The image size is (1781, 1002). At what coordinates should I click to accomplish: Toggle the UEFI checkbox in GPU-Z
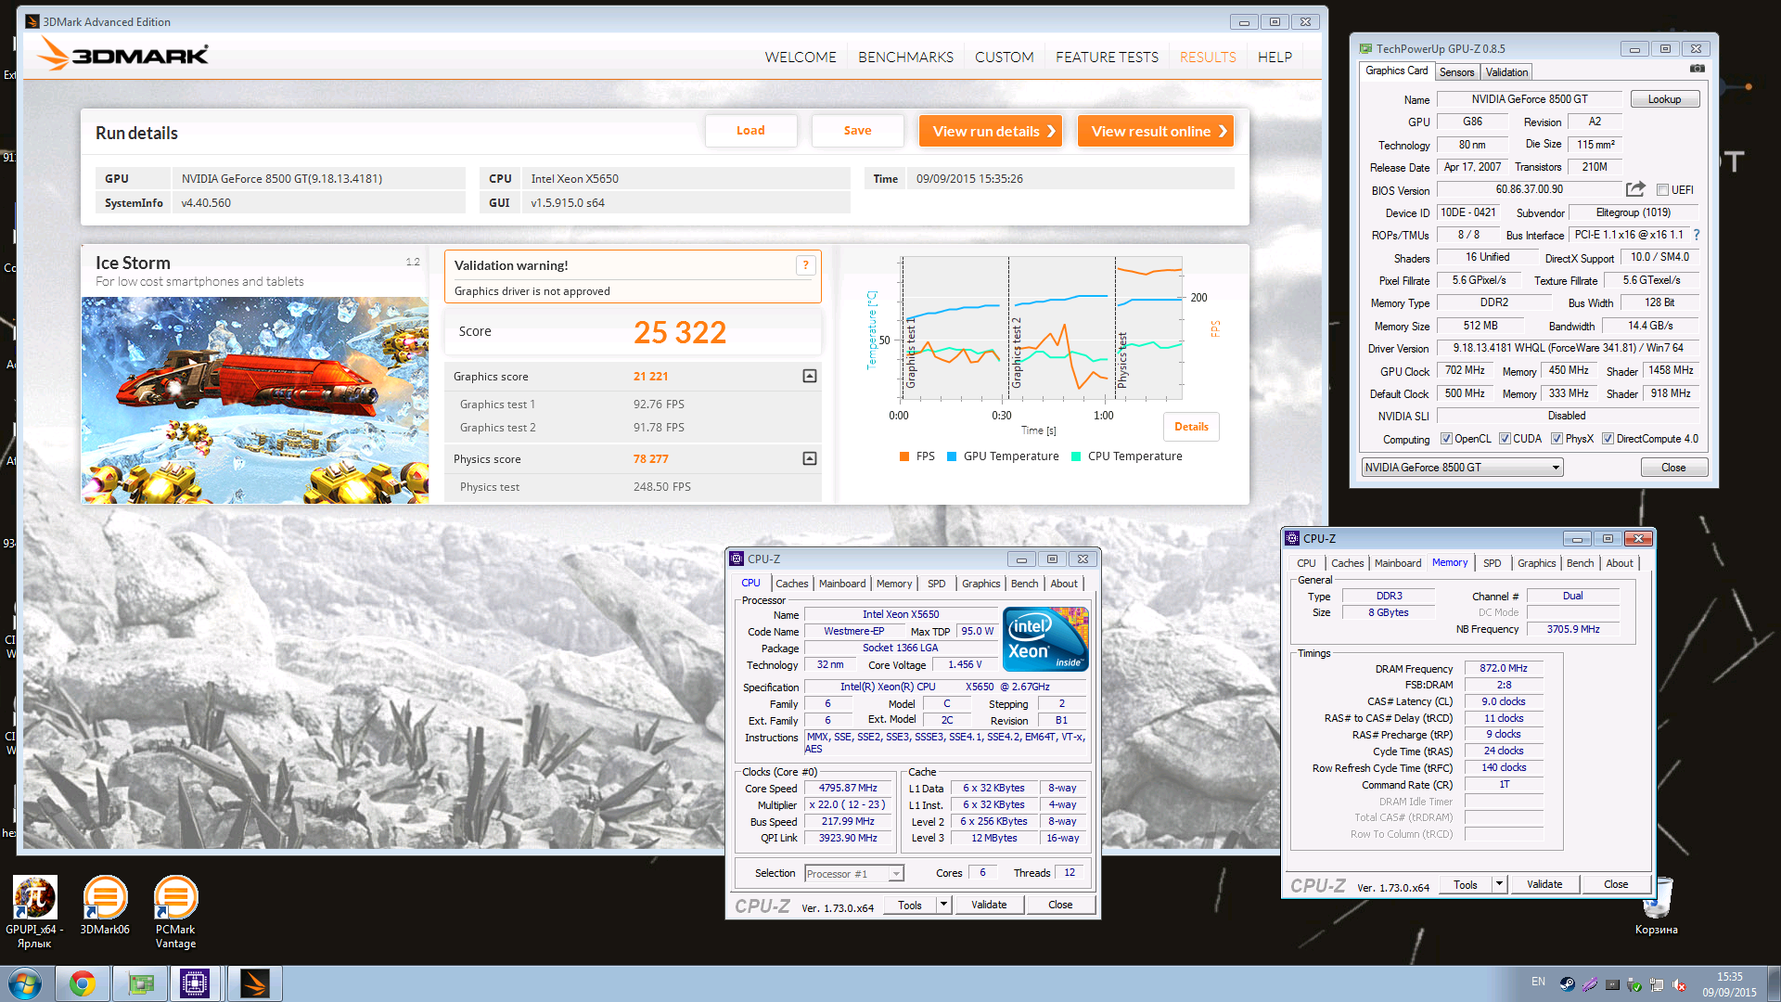coord(1663,190)
